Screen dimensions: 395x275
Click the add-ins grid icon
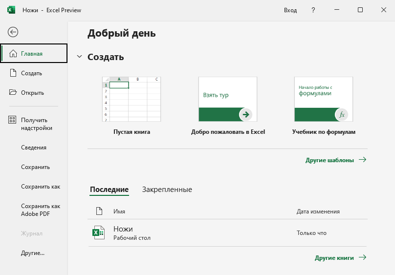tap(12, 120)
